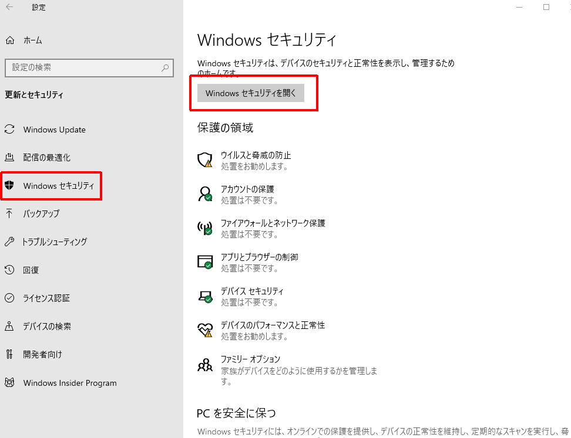The height and width of the screenshot is (438, 571).
Task: Click the Home icon in the sidebar
Action: [x=9, y=40]
